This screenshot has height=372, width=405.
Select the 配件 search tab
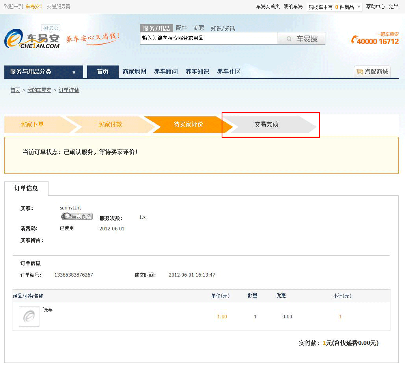click(181, 28)
